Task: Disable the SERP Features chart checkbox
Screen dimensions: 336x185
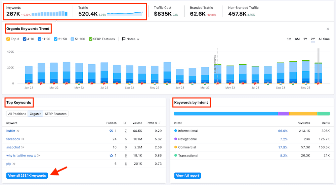Action: pyautogui.click(x=91, y=39)
